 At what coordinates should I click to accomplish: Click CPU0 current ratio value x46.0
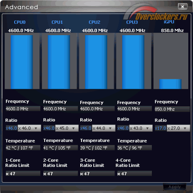coord(12,128)
